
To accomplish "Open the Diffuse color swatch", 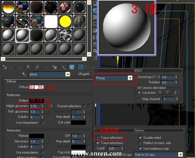I will (x=37, y=87).
